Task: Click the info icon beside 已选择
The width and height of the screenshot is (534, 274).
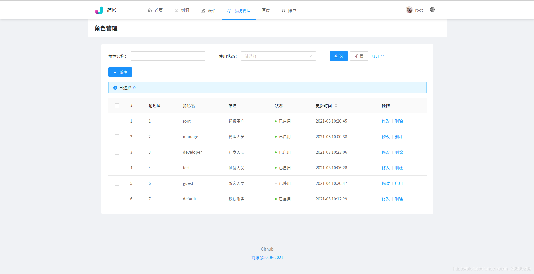Action: (x=115, y=88)
